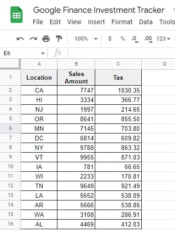The height and width of the screenshot is (231, 175).
Task: Open the Google Sheets home icon
Action: pos(16,15)
